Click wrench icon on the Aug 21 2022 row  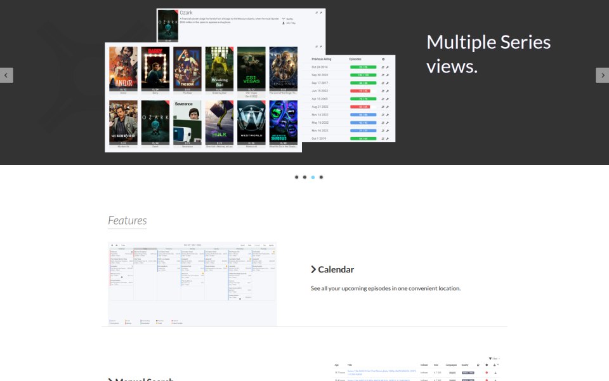click(387, 107)
